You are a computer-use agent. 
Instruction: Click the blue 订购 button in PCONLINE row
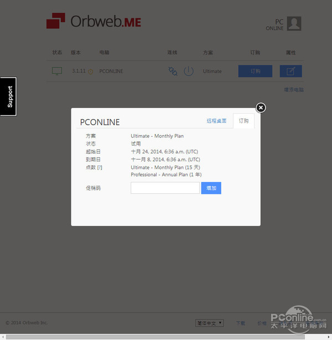pos(255,71)
